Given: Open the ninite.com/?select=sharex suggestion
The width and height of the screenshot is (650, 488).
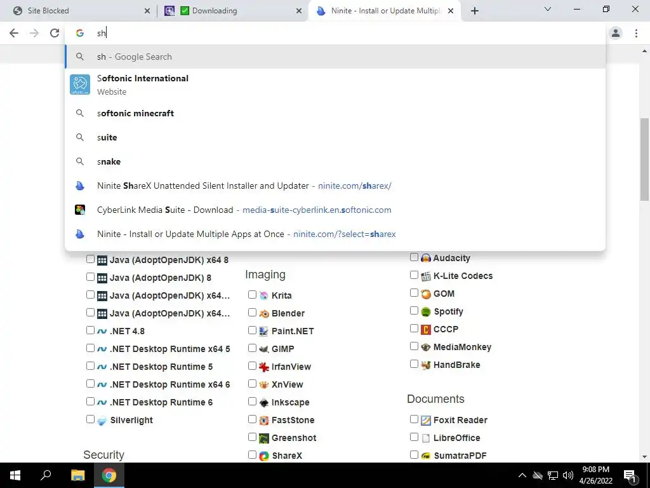Looking at the screenshot, I should [335, 234].
